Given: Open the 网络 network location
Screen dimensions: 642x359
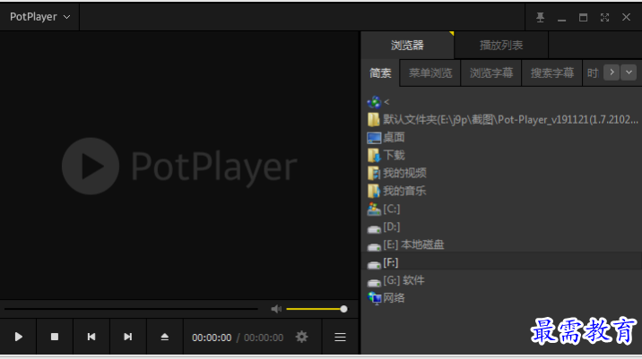Looking at the screenshot, I should click(394, 298).
